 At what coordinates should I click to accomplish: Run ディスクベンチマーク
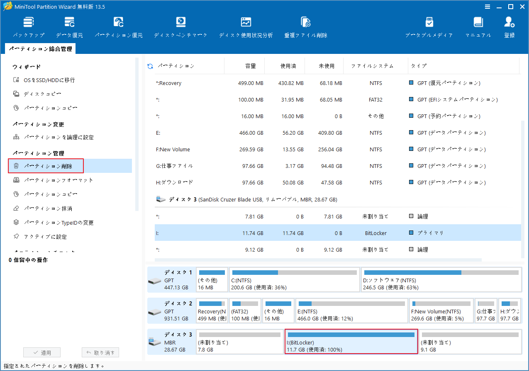[x=180, y=26]
